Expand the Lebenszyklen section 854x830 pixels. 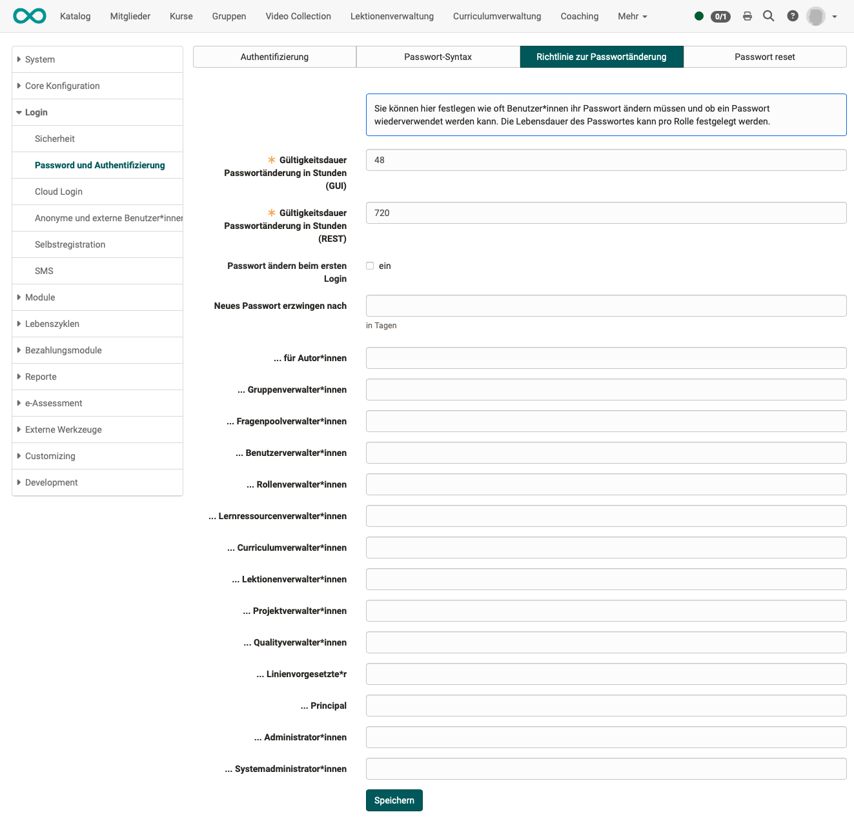pos(97,324)
